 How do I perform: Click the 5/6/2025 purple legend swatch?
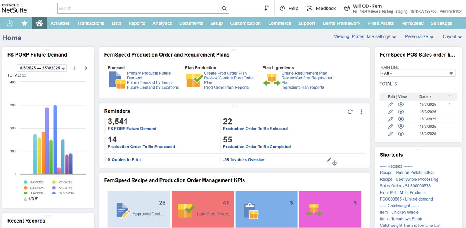coord(54,188)
